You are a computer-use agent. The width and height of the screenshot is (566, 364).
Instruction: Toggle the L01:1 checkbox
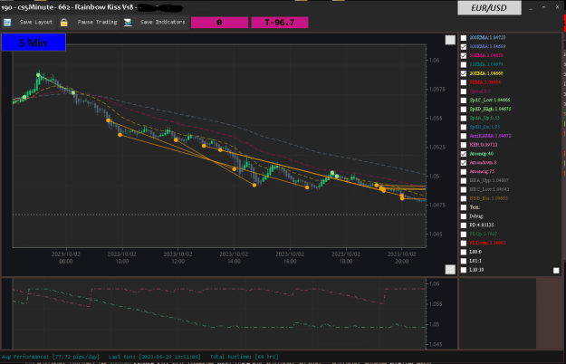(x=464, y=261)
